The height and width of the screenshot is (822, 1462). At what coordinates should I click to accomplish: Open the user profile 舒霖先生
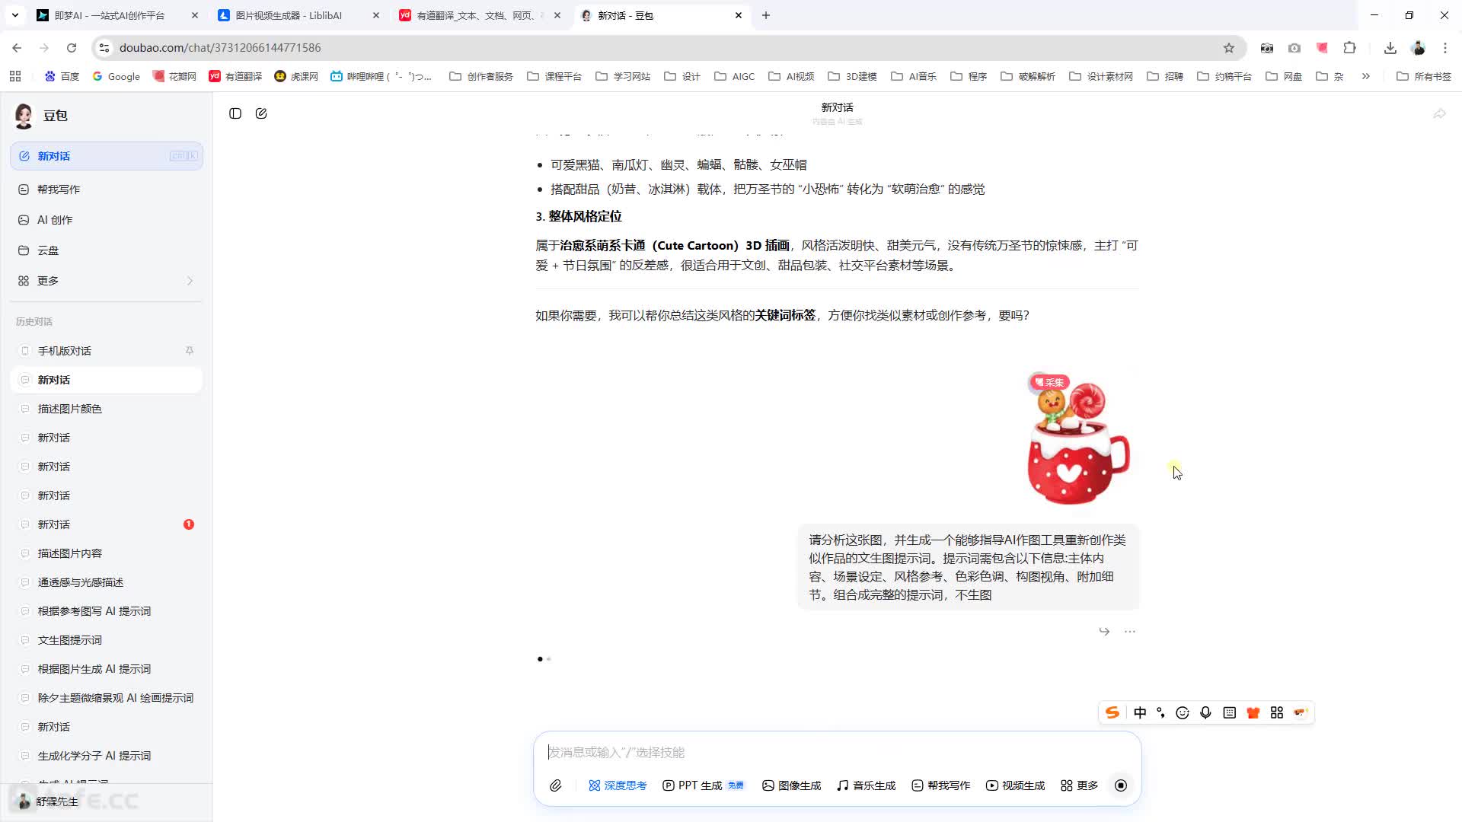pos(47,801)
